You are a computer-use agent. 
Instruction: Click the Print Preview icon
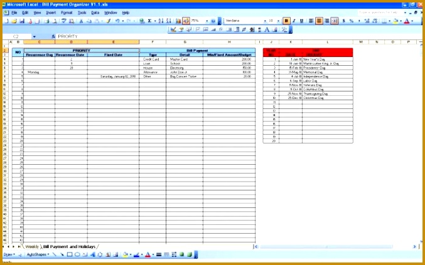click(x=55, y=21)
